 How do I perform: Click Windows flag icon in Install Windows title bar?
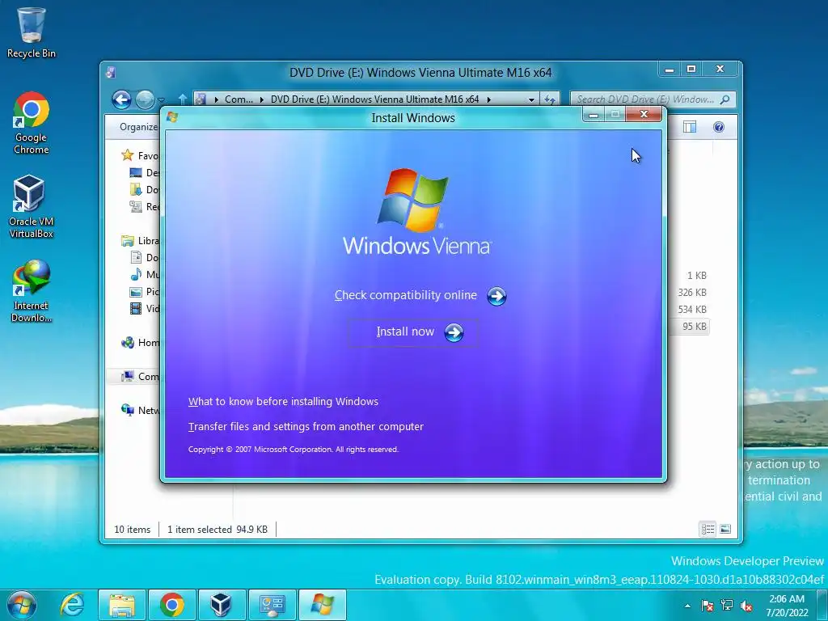coord(172,117)
